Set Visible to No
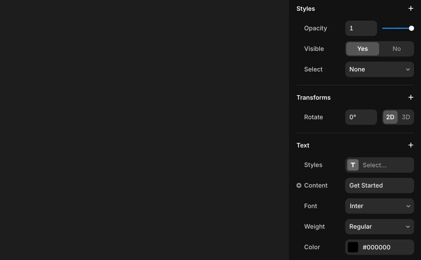The height and width of the screenshot is (260, 421). coord(396,49)
